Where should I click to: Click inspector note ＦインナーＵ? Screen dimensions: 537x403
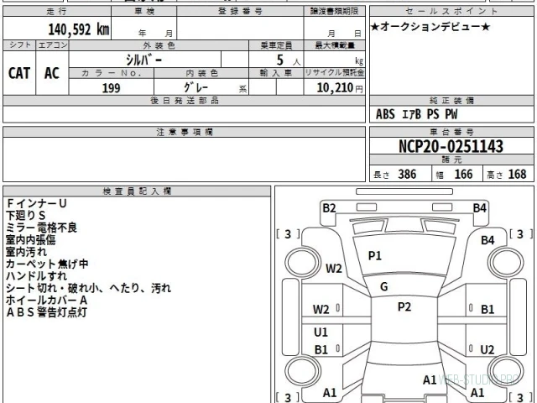coord(36,203)
